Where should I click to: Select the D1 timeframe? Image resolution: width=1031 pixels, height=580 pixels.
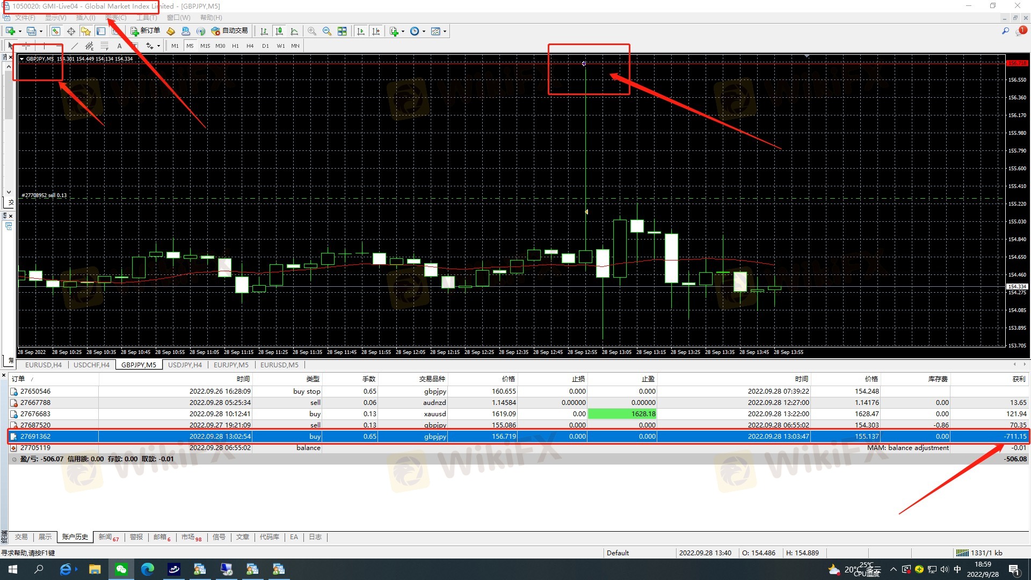pos(265,46)
